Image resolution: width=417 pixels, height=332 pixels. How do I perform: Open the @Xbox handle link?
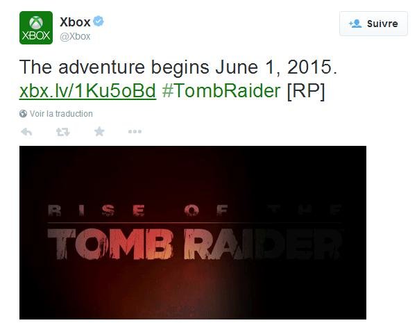pos(75,37)
